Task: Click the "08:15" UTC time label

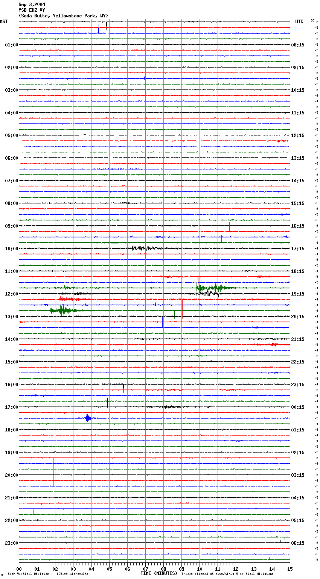Action: (298, 45)
